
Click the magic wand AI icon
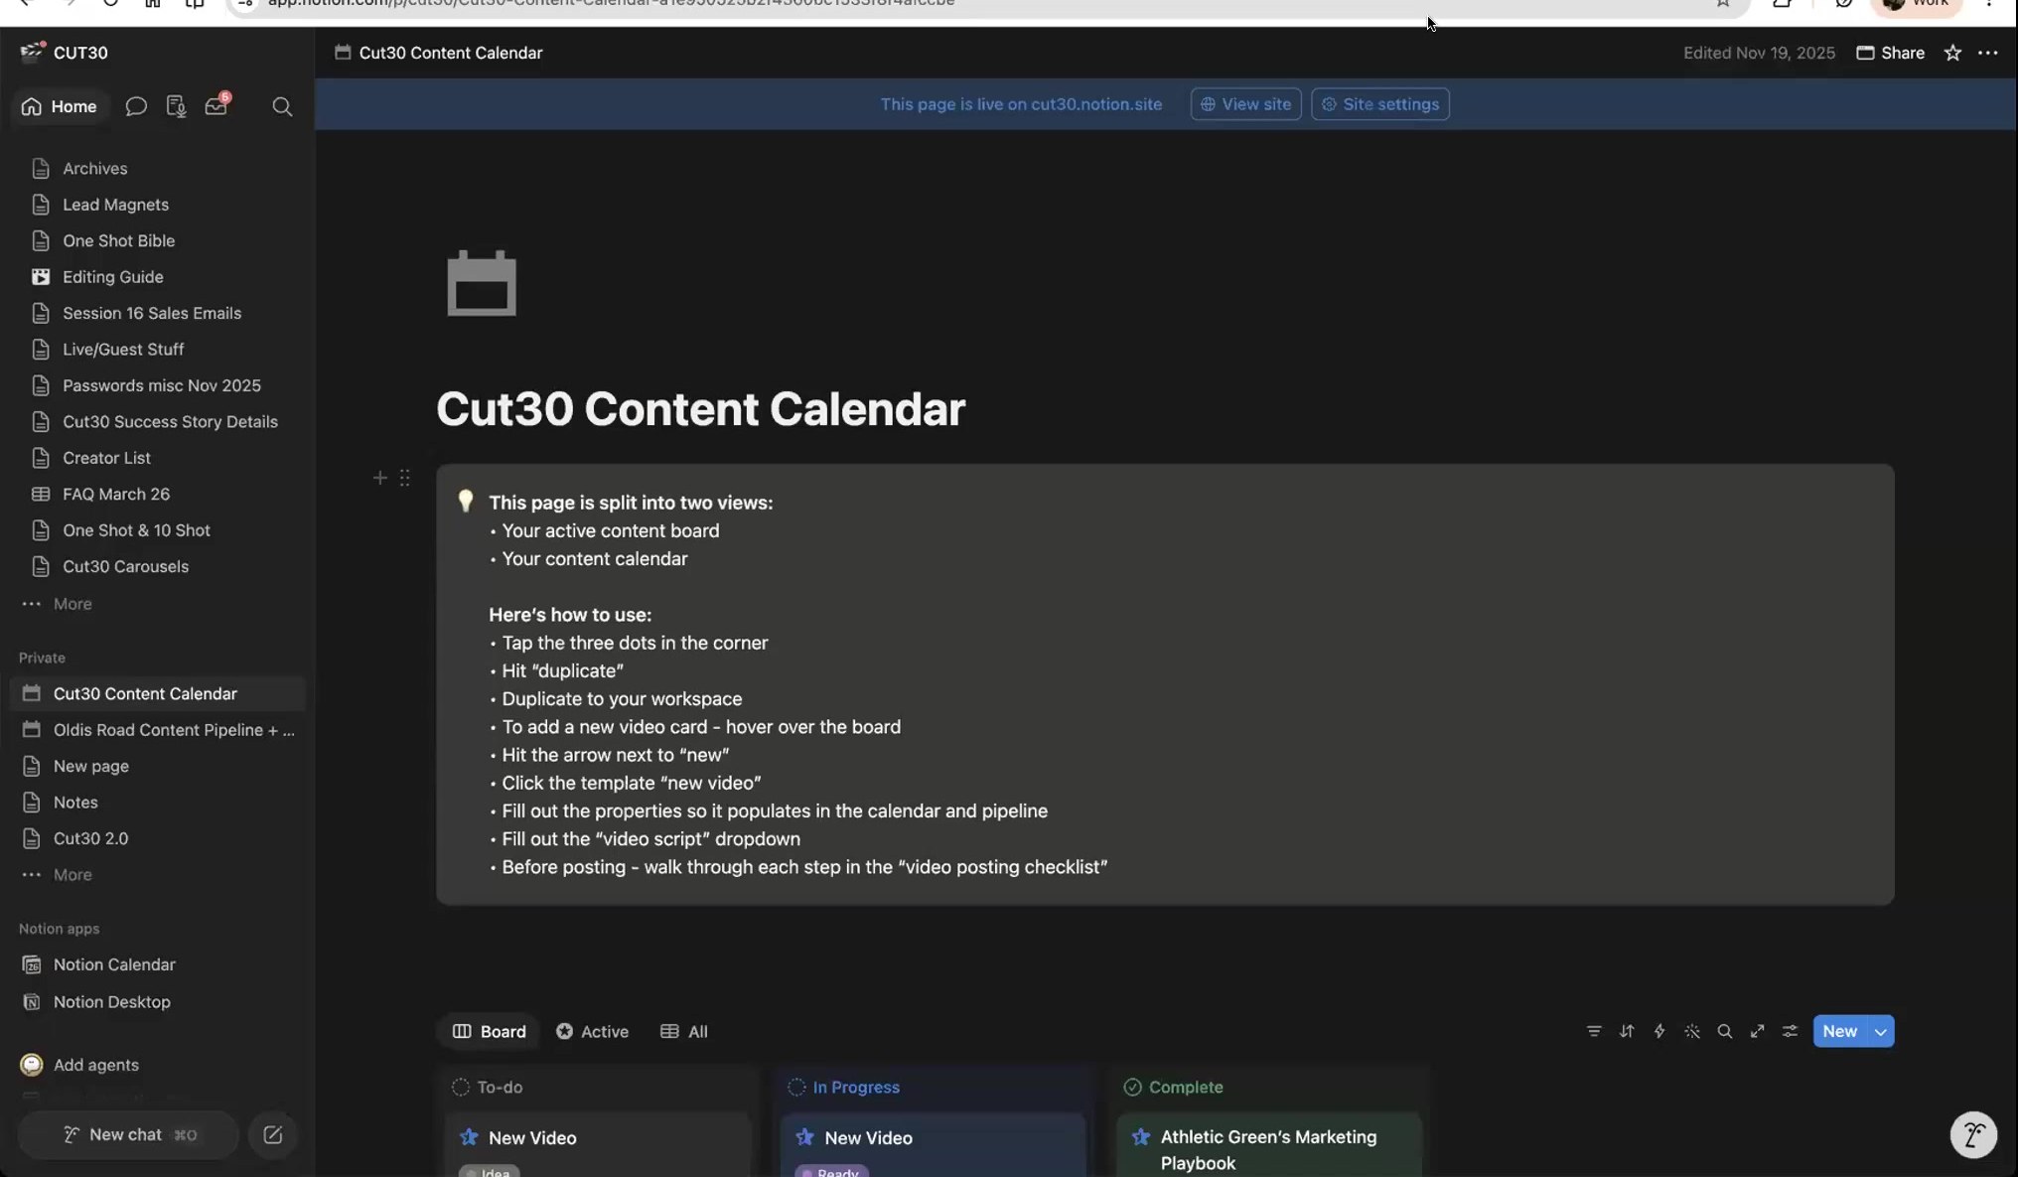tap(1692, 1031)
